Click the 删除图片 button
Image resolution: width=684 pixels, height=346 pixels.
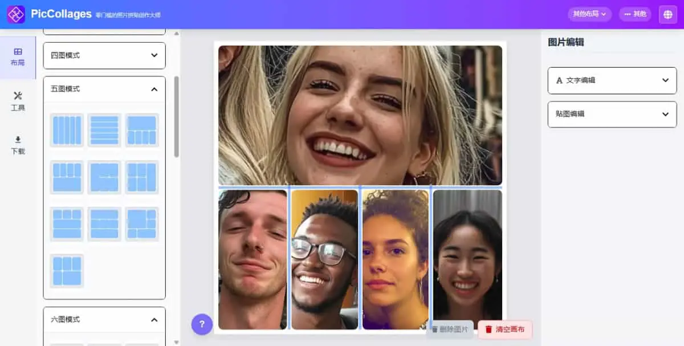tap(450, 329)
